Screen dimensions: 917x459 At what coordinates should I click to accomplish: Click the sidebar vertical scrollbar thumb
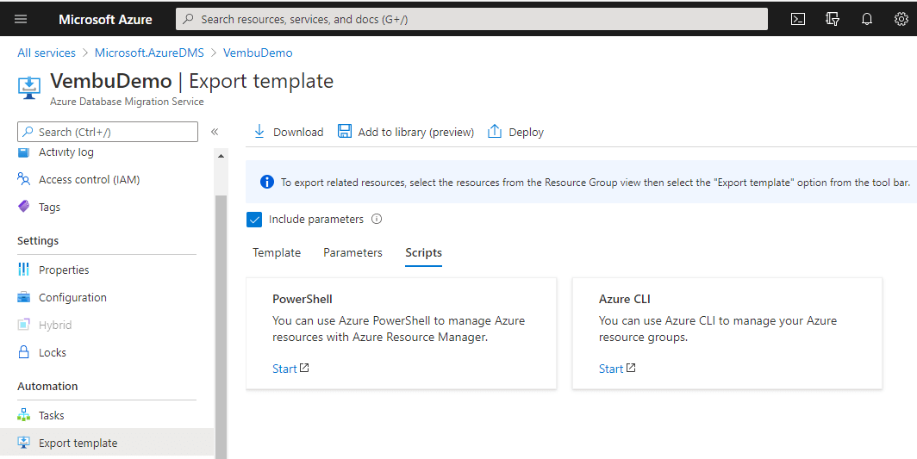pyautogui.click(x=221, y=326)
